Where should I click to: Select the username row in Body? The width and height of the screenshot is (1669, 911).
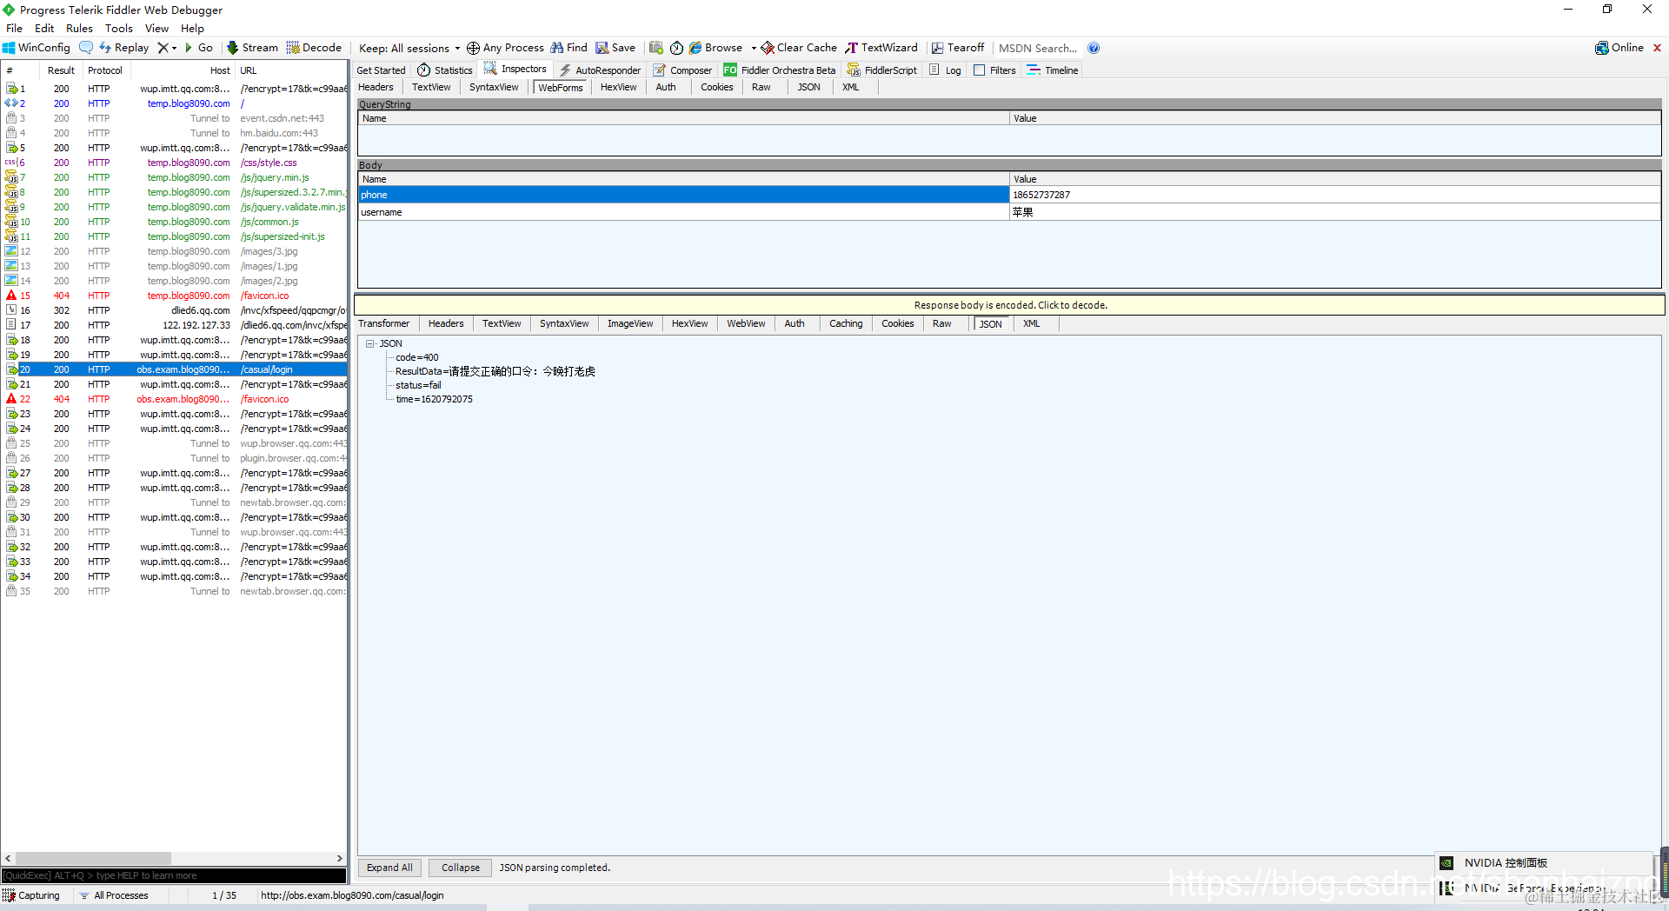click(1009, 212)
